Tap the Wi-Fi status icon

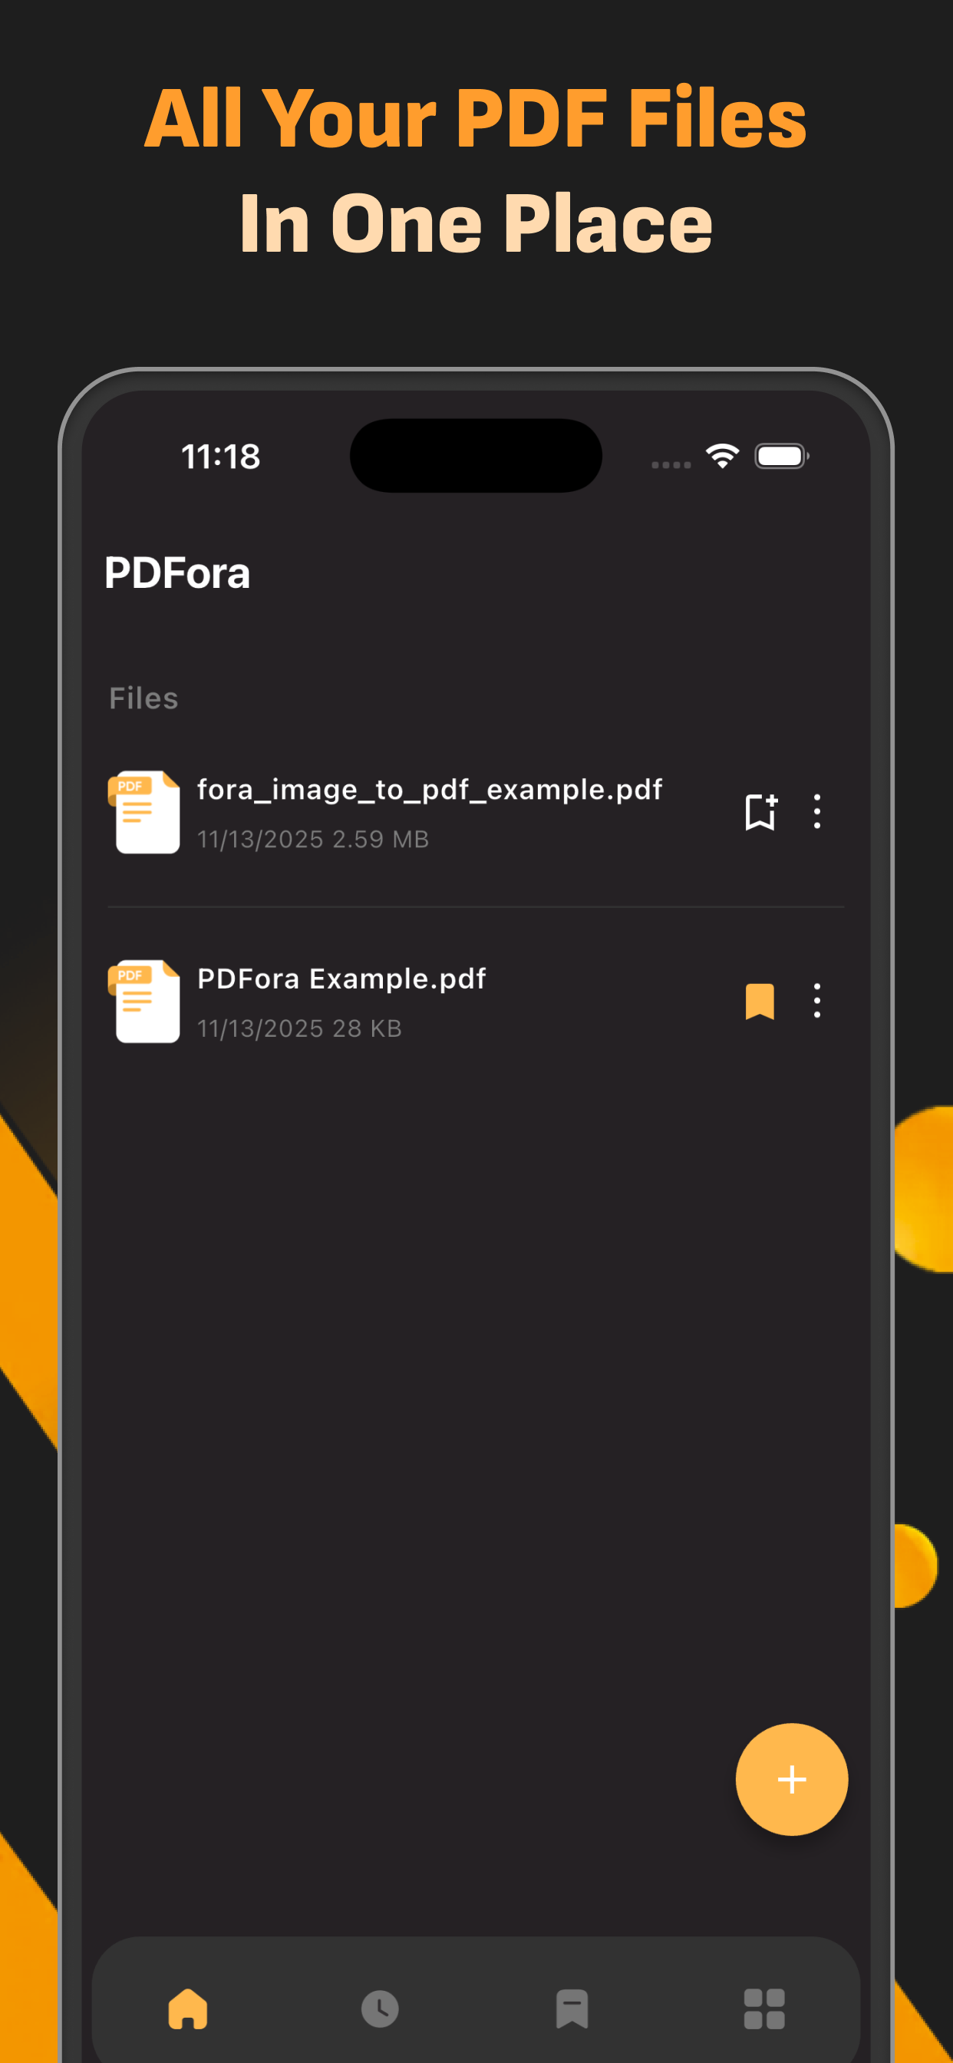[722, 457]
